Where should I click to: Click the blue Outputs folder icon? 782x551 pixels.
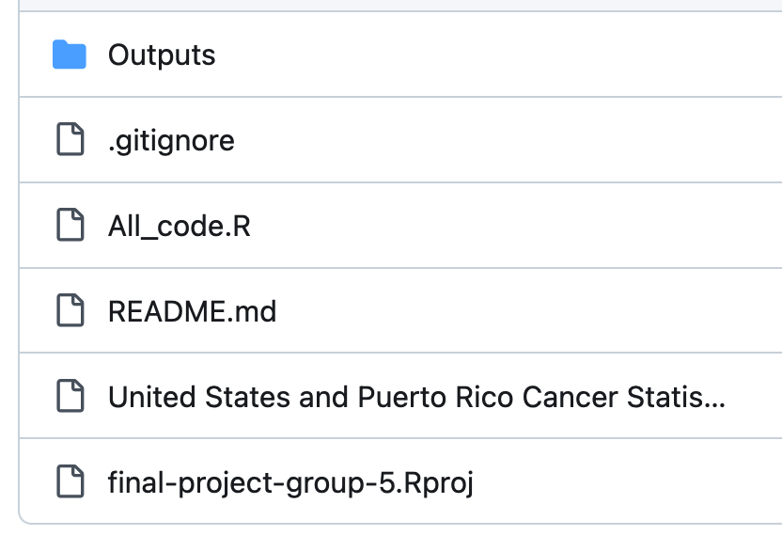click(x=70, y=55)
